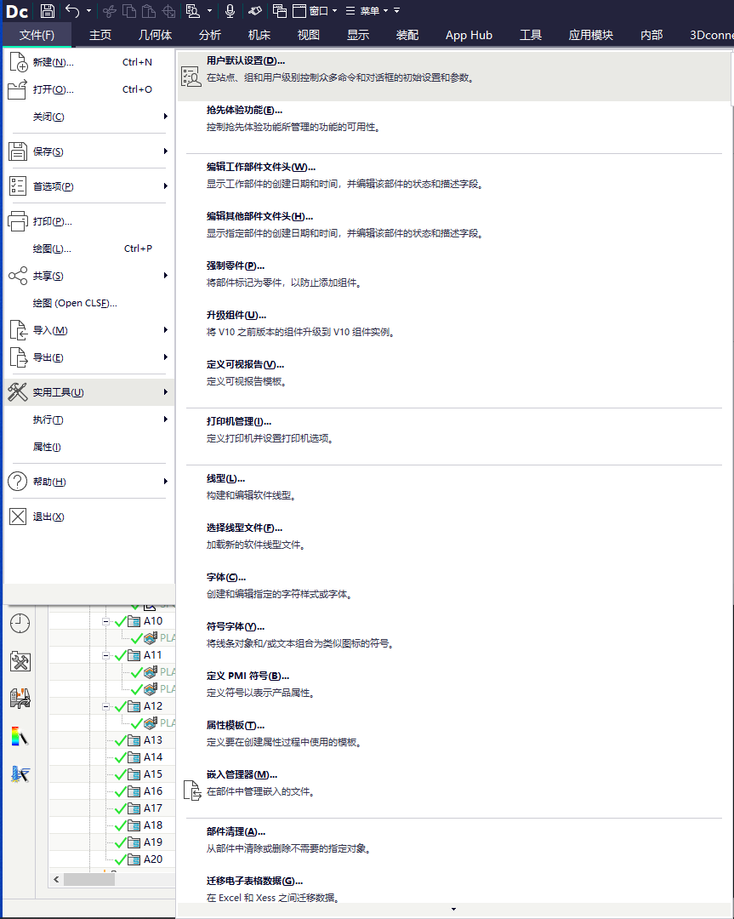Click the Copy icon in the quick access bar
Screen dimensions: 734x919
pyautogui.click(x=129, y=10)
